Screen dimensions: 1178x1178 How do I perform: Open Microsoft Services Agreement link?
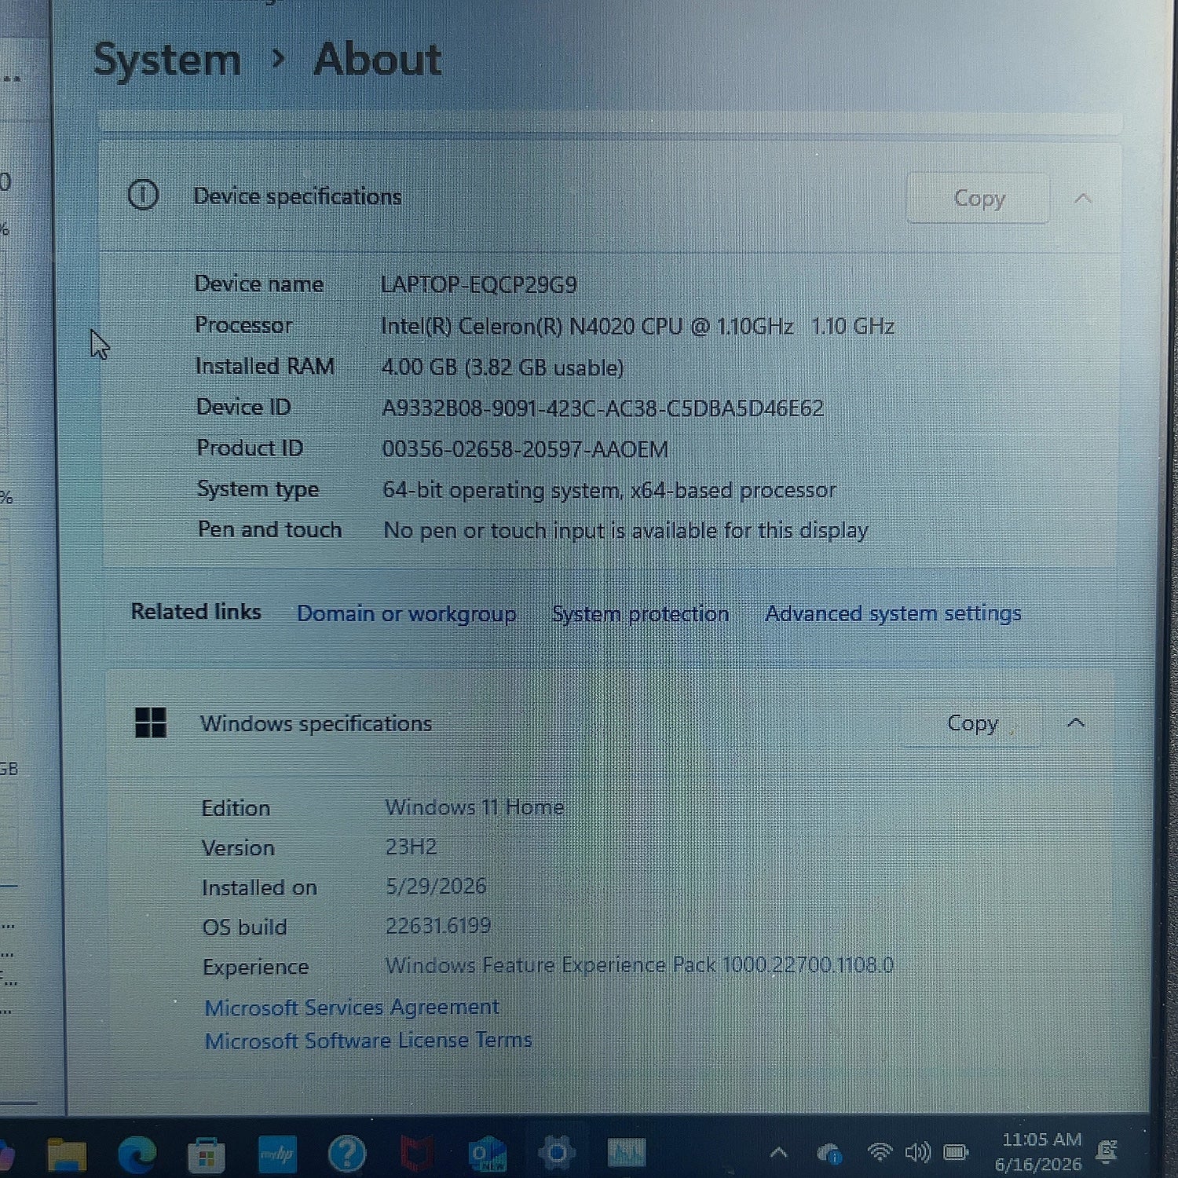pyautogui.click(x=351, y=1008)
